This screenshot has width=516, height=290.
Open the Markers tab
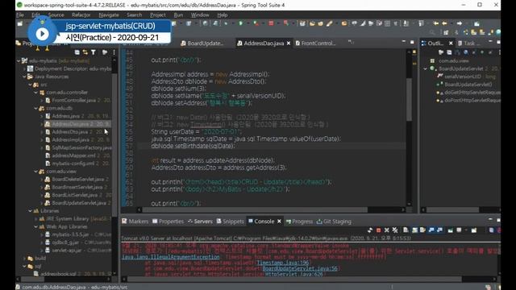click(135, 222)
